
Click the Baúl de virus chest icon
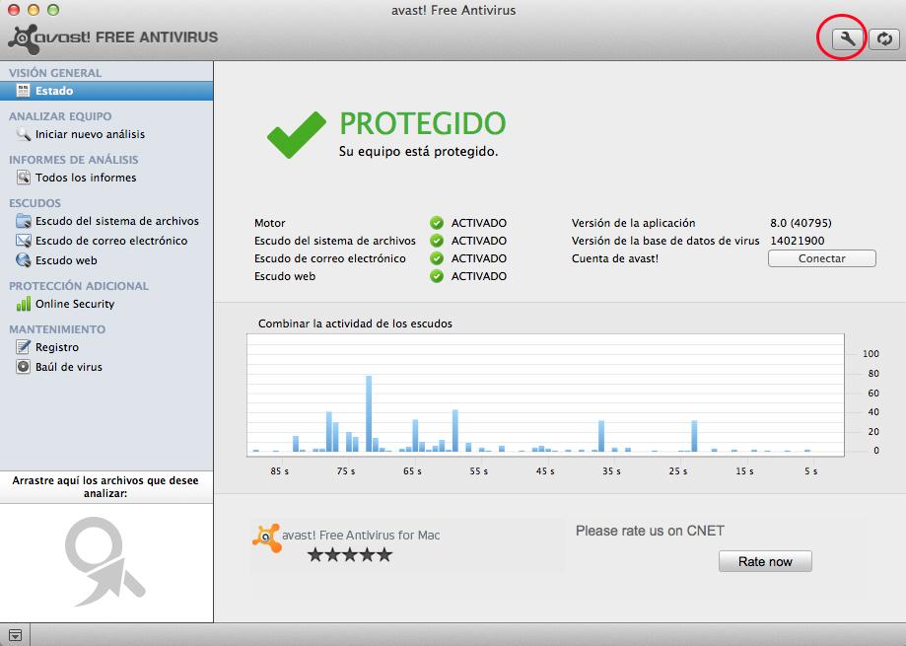(24, 367)
